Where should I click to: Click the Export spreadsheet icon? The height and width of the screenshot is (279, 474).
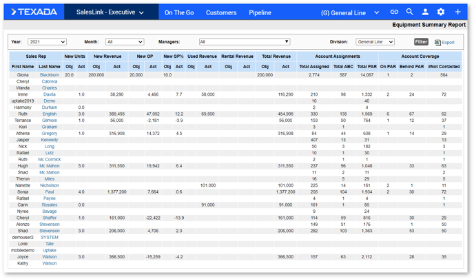pyautogui.click(x=437, y=43)
